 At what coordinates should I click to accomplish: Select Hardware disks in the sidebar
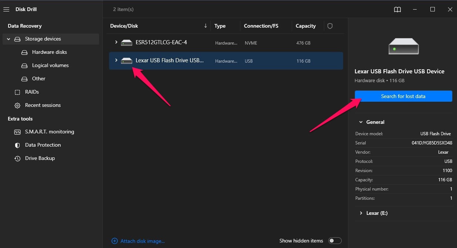50,52
